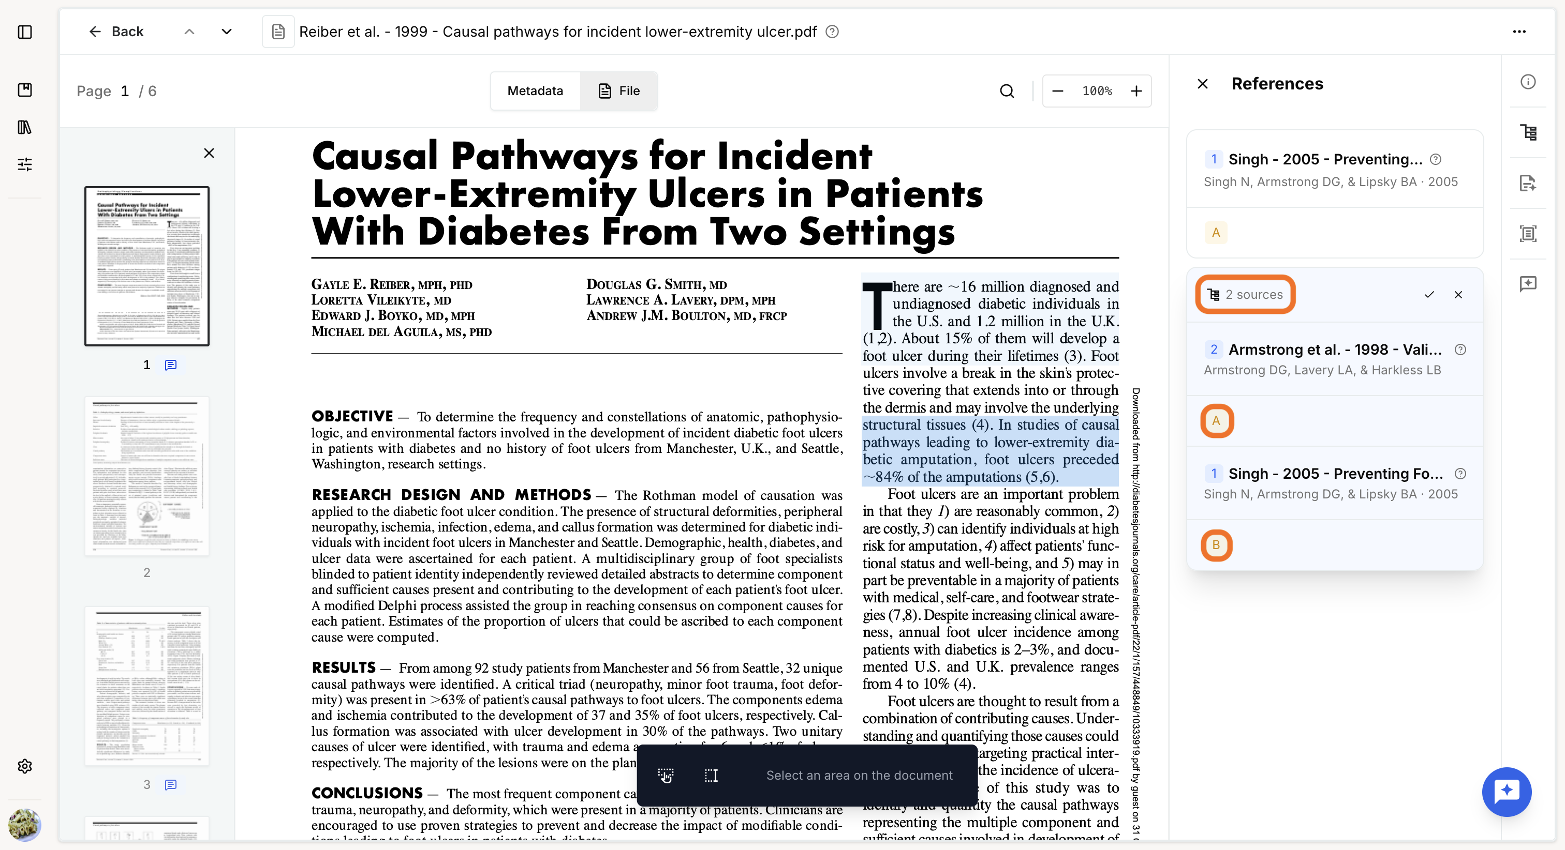Image resolution: width=1565 pixels, height=850 pixels.
Task: Select the text area selection tool
Action: coord(712,776)
